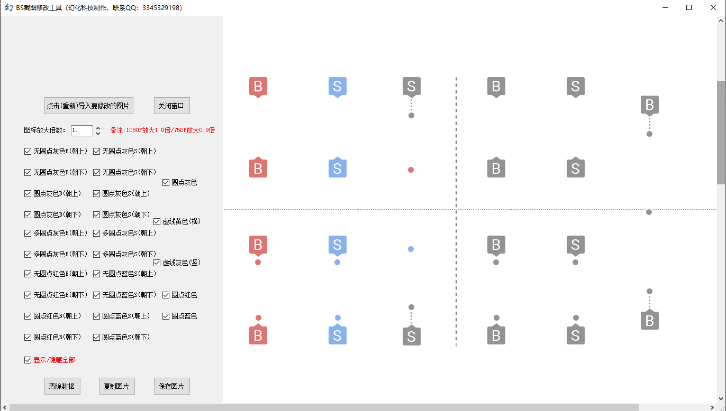Disable the 圆点蓝色 checkbox

click(166, 316)
